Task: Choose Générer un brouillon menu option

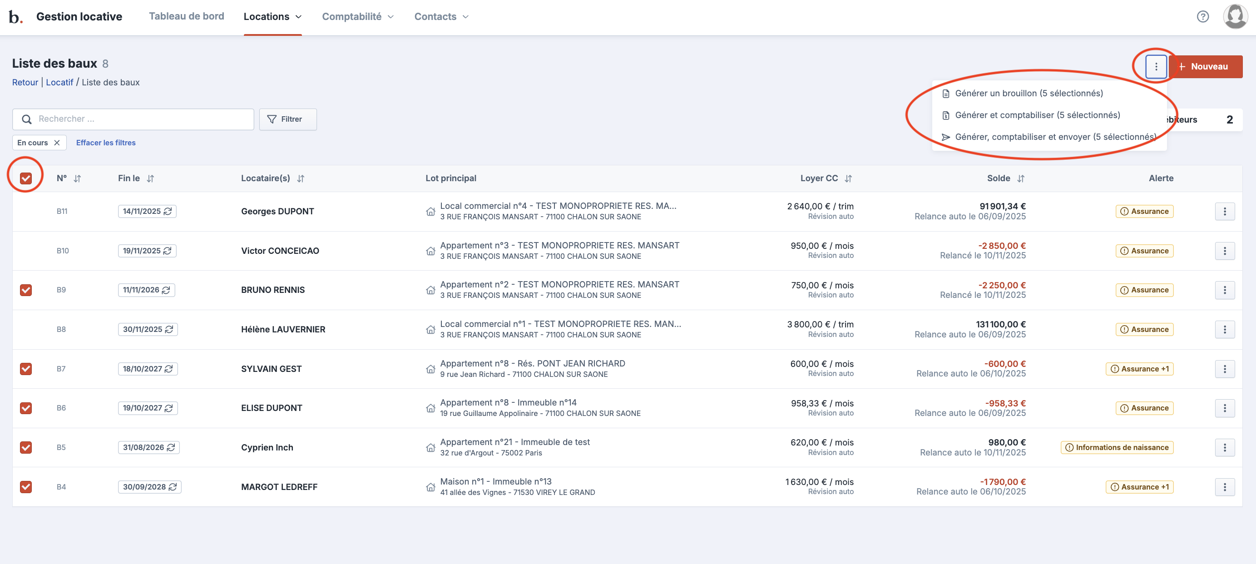Action: [x=1029, y=93]
